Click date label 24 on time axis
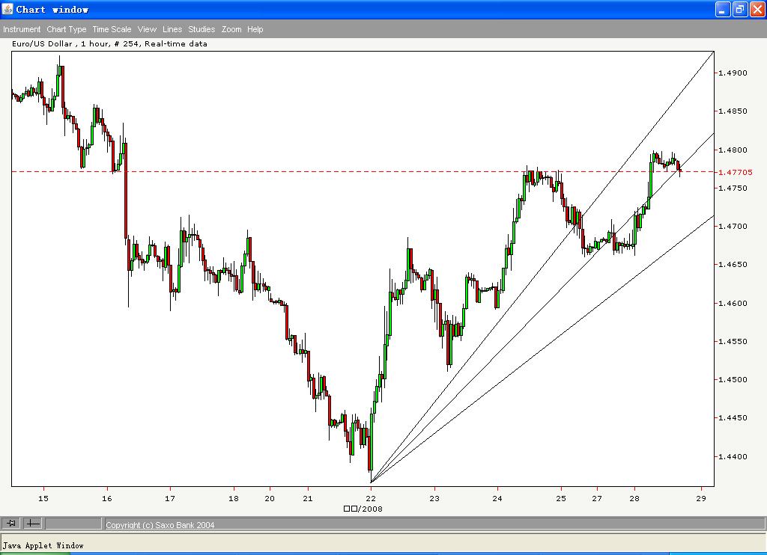The height and width of the screenshot is (555, 767). click(x=497, y=498)
